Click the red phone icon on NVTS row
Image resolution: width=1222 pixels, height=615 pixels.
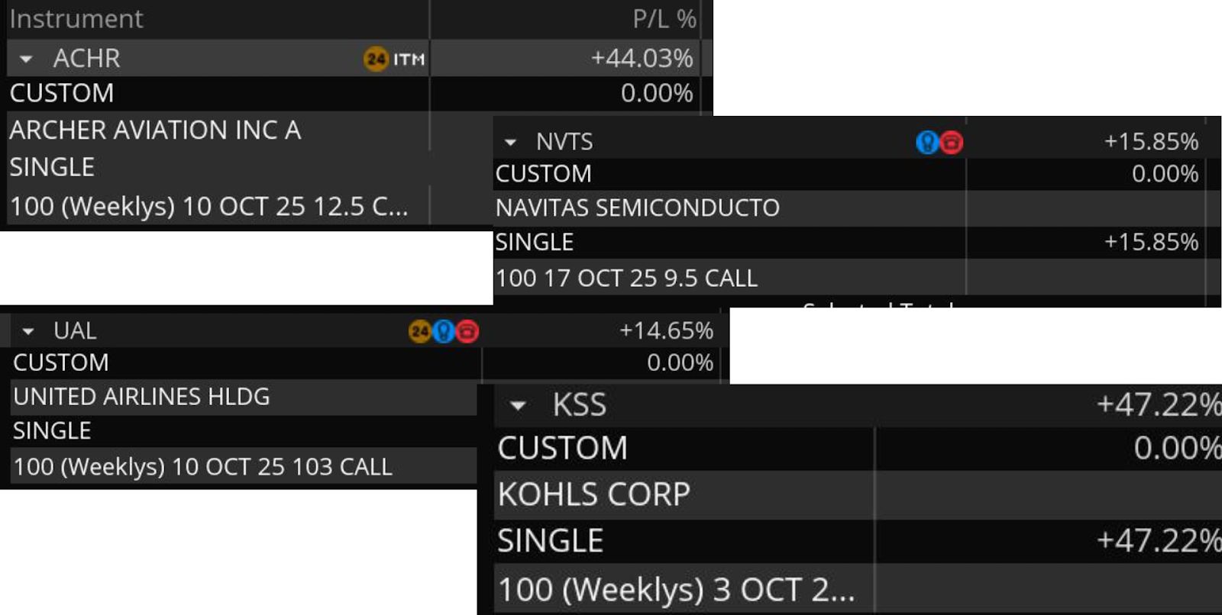(x=951, y=142)
